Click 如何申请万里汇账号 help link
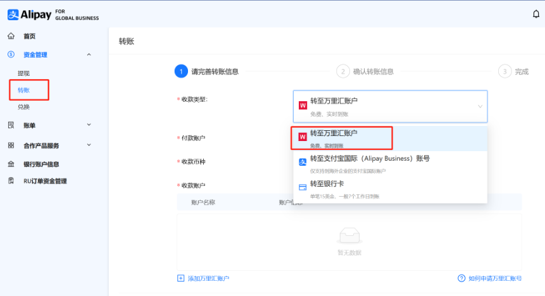 495,278
